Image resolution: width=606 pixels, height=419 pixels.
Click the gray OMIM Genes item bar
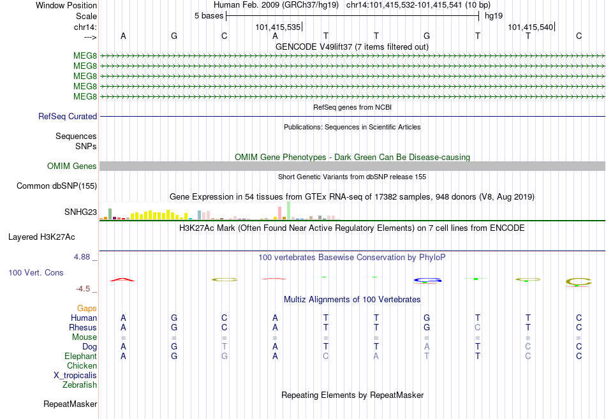[352, 166]
